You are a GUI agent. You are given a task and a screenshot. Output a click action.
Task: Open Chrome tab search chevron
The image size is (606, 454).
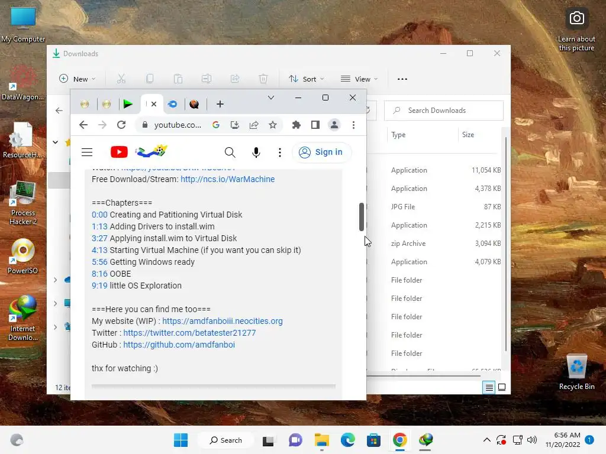coord(271,98)
